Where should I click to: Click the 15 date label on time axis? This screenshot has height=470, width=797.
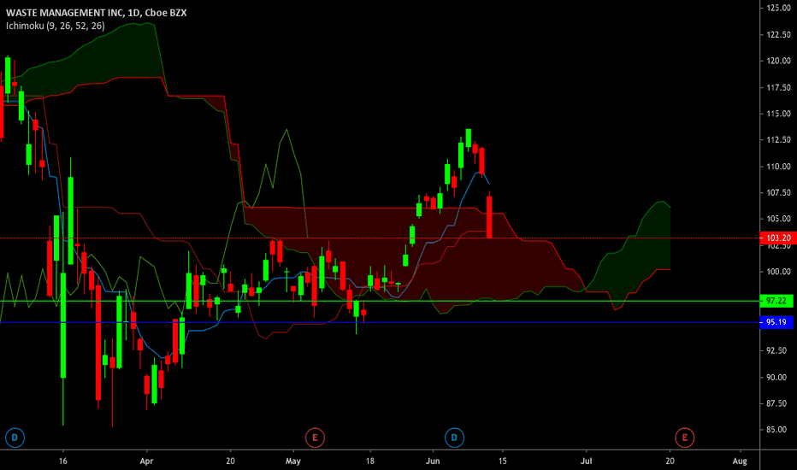(x=502, y=461)
